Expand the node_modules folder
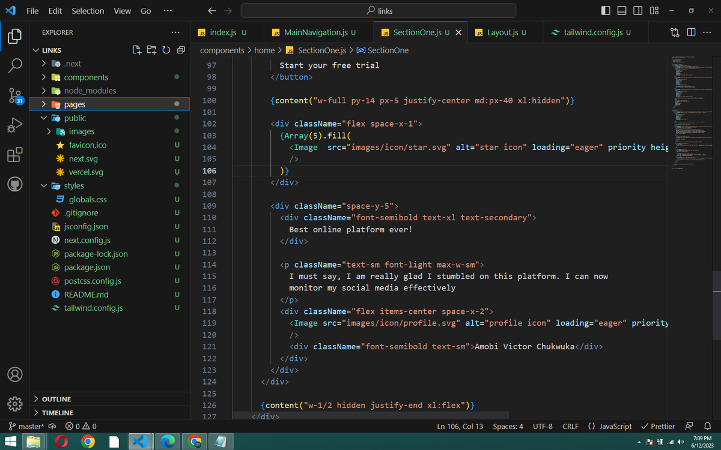Screen dimensions: 721x450 [44, 91]
